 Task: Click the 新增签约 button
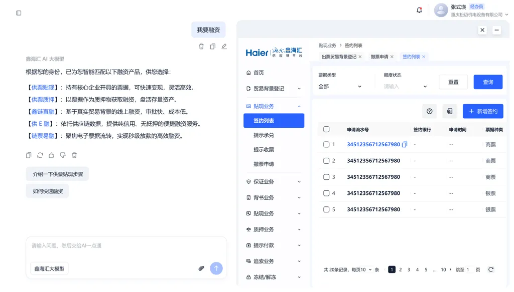pos(482,111)
